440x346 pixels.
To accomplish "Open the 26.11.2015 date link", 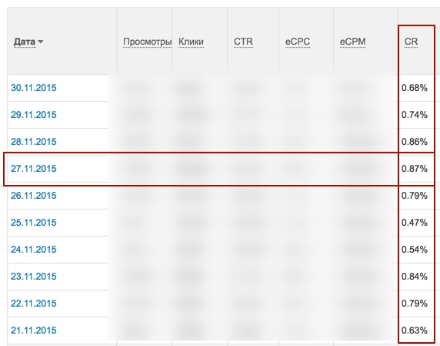I will (34, 196).
